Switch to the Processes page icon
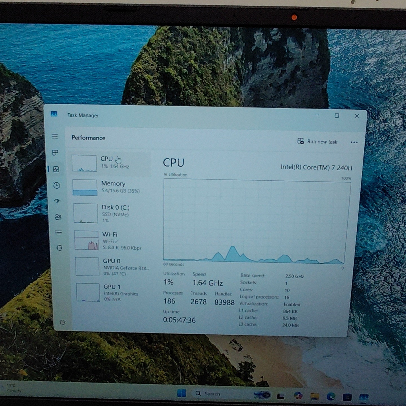Screen dimensions: 406x406 click(55, 153)
